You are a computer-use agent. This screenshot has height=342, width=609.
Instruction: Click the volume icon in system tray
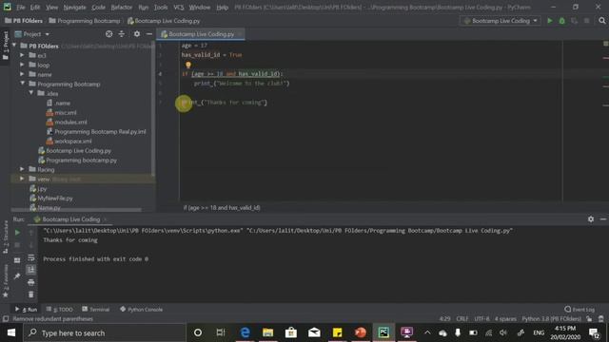(503, 332)
